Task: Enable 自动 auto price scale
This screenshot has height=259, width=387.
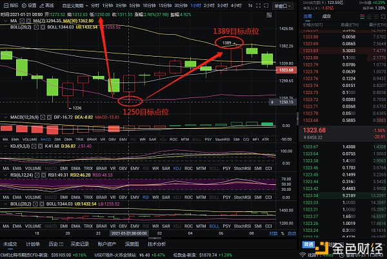Action: 292,233
